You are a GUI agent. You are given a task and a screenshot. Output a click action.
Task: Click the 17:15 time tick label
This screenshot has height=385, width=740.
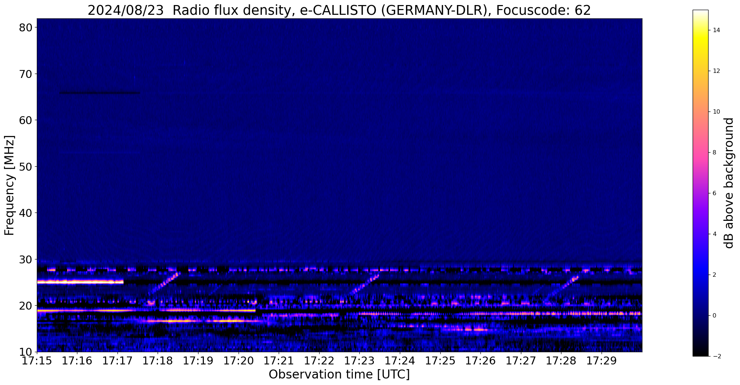(x=37, y=361)
